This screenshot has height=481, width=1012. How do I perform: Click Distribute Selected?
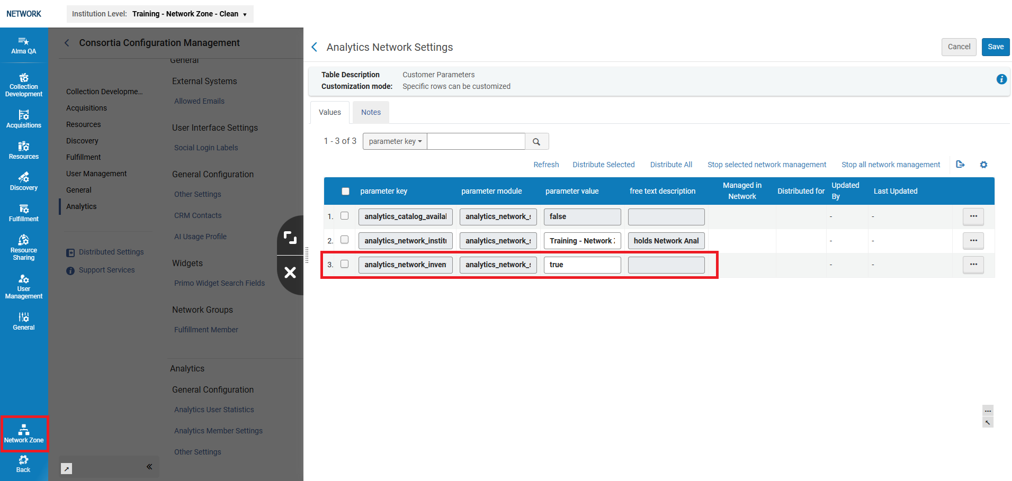tap(604, 165)
